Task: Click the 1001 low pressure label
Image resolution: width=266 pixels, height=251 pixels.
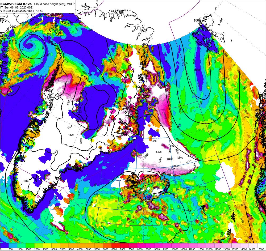Action: pyautogui.click(x=197, y=70)
